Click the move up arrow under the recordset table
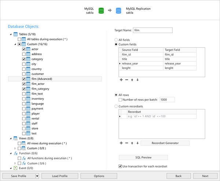 tap(132, 143)
